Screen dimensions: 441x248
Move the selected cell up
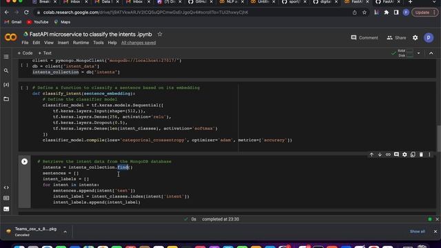371,154
